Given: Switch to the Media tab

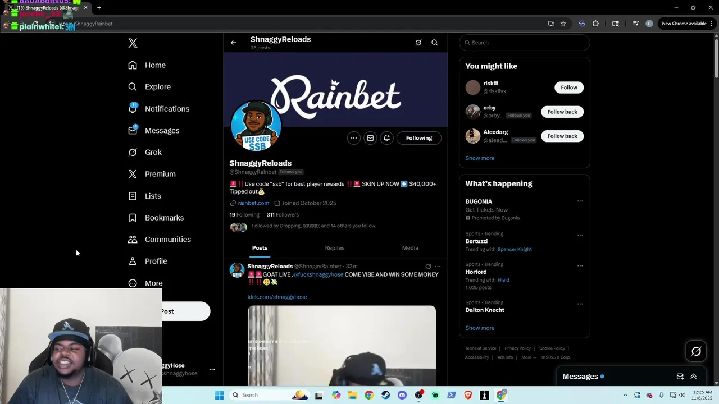Looking at the screenshot, I should pyautogui.click(x=410, y=248).
